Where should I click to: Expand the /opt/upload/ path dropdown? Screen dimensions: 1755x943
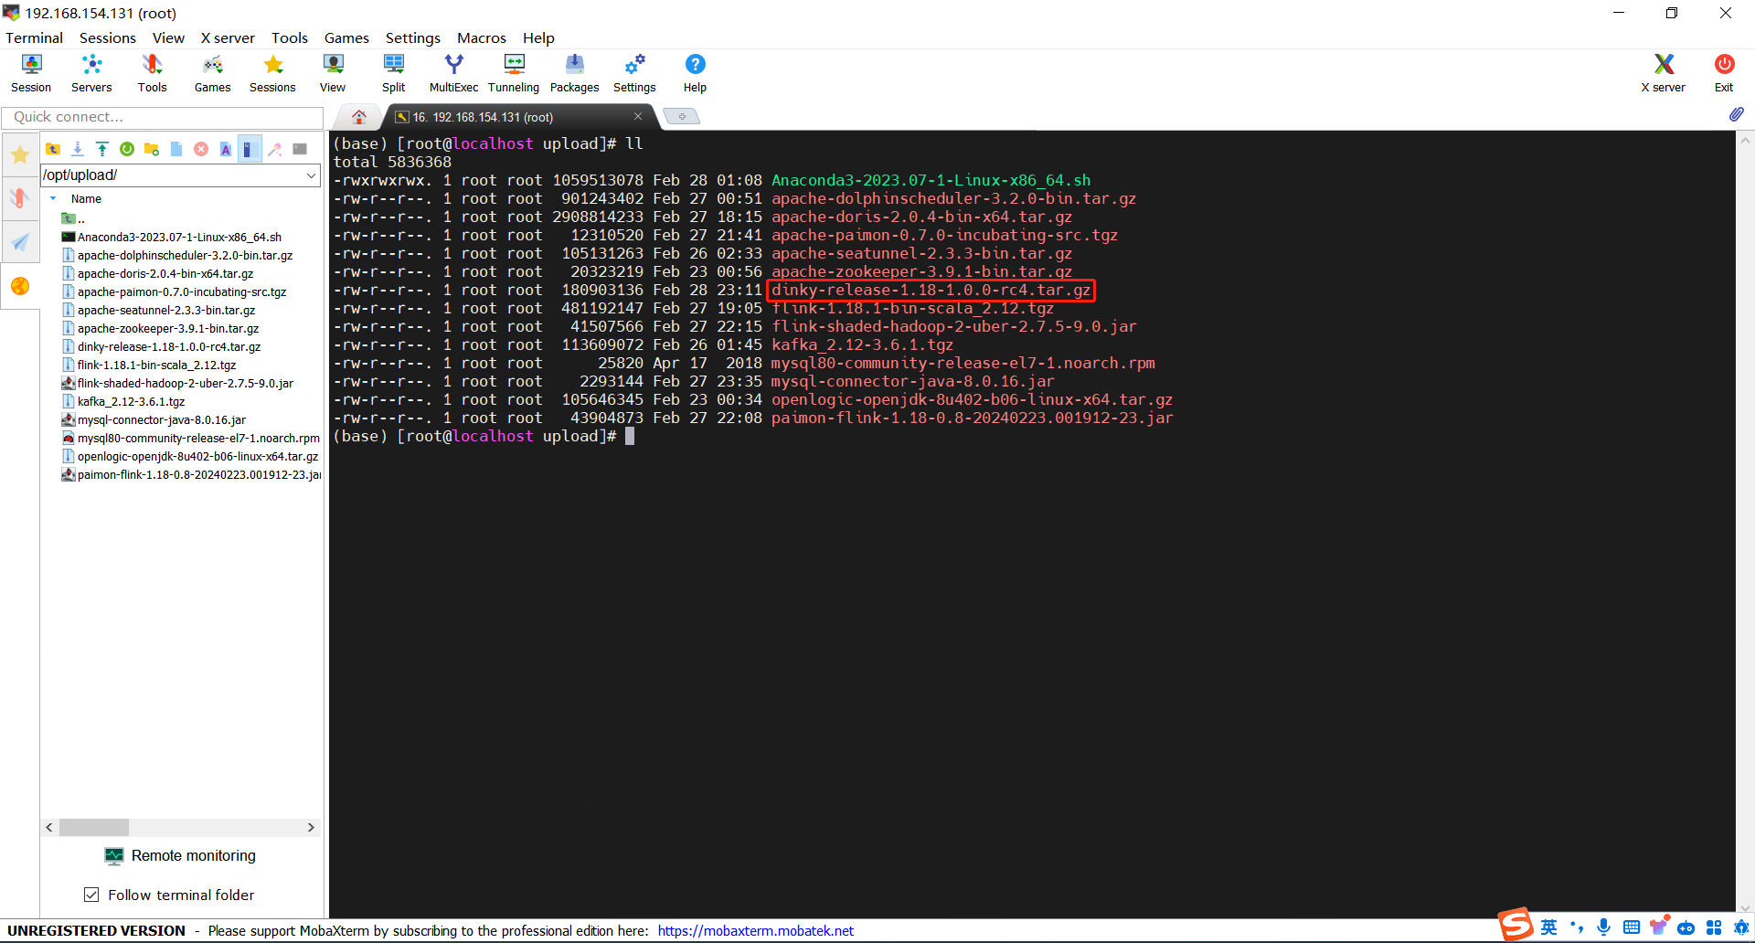click(311, 175)
